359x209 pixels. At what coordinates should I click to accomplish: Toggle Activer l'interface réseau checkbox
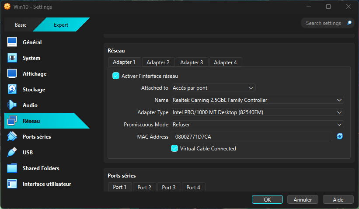pyautogui.click(x=116, y=76)
